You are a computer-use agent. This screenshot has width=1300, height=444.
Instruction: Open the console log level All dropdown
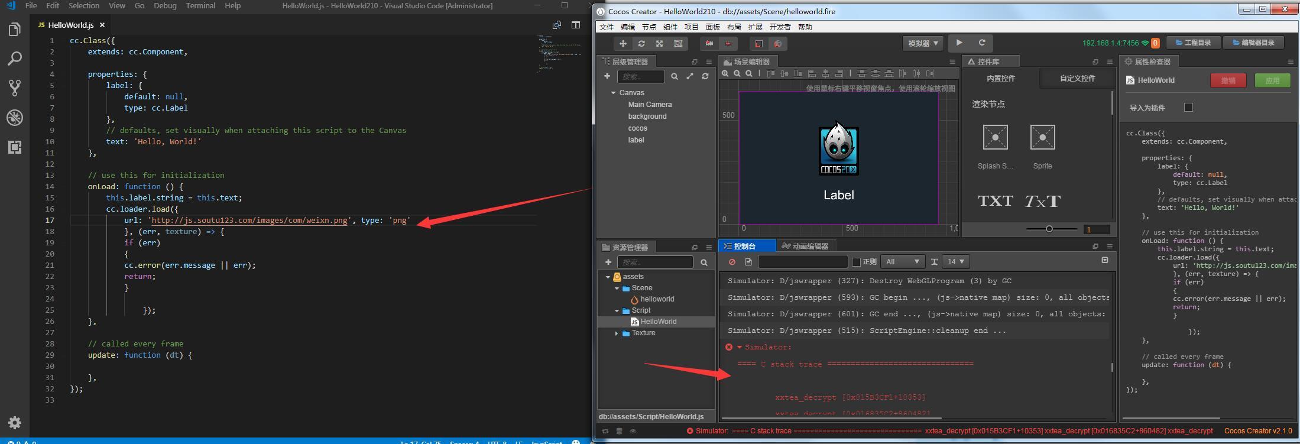pos(902,261)
